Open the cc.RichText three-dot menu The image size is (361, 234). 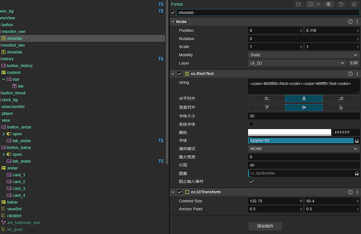click(x=357, y=74)
